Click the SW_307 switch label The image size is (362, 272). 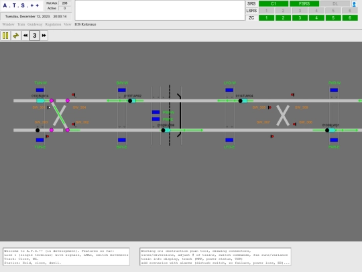(263, 122)
